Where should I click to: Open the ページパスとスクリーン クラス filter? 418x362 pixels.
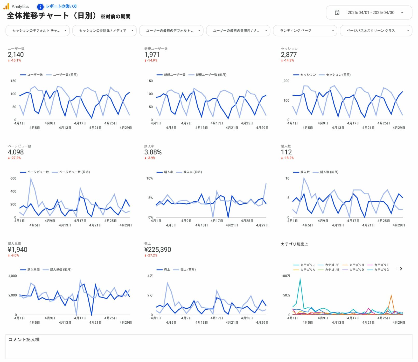(375, 31)
